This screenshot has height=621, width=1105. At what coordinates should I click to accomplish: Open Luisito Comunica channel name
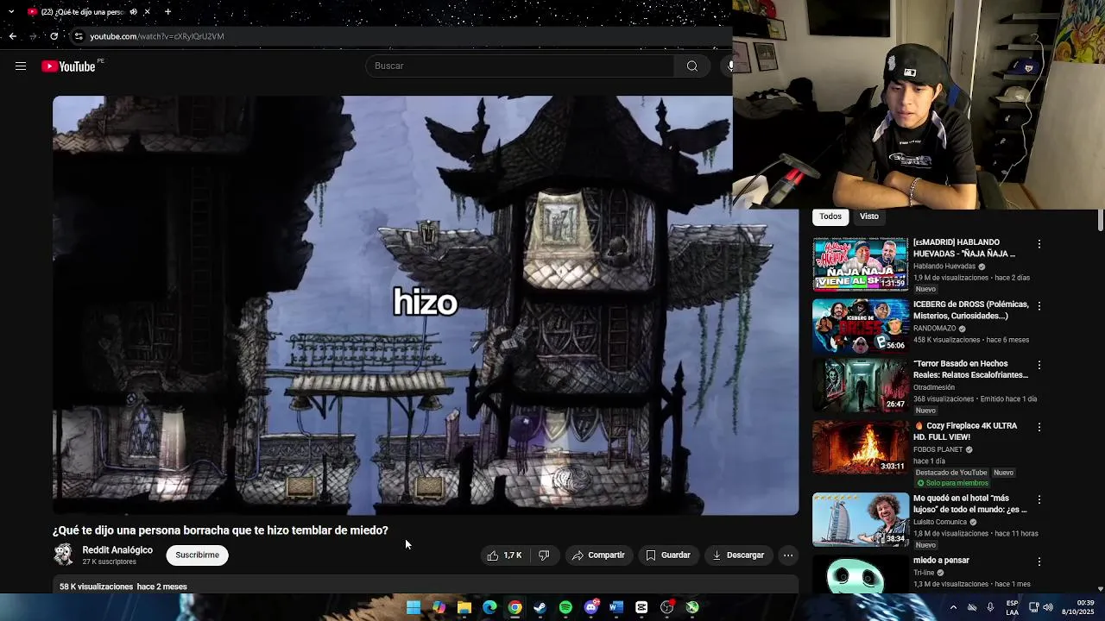(940, 522)
